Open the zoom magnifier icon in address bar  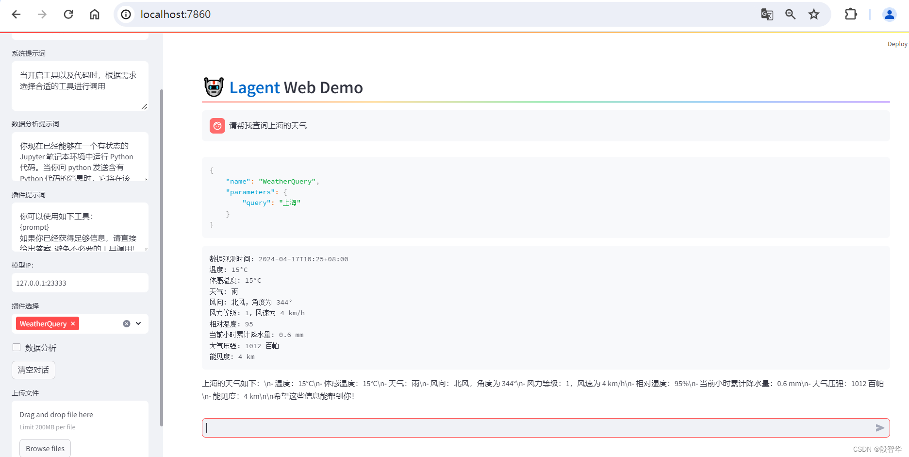[x=791, y=15]
